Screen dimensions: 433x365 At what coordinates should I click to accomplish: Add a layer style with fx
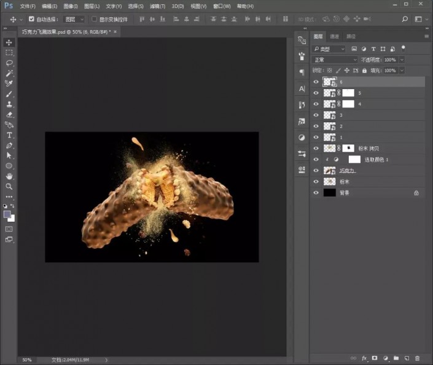(x=364, y=358)
